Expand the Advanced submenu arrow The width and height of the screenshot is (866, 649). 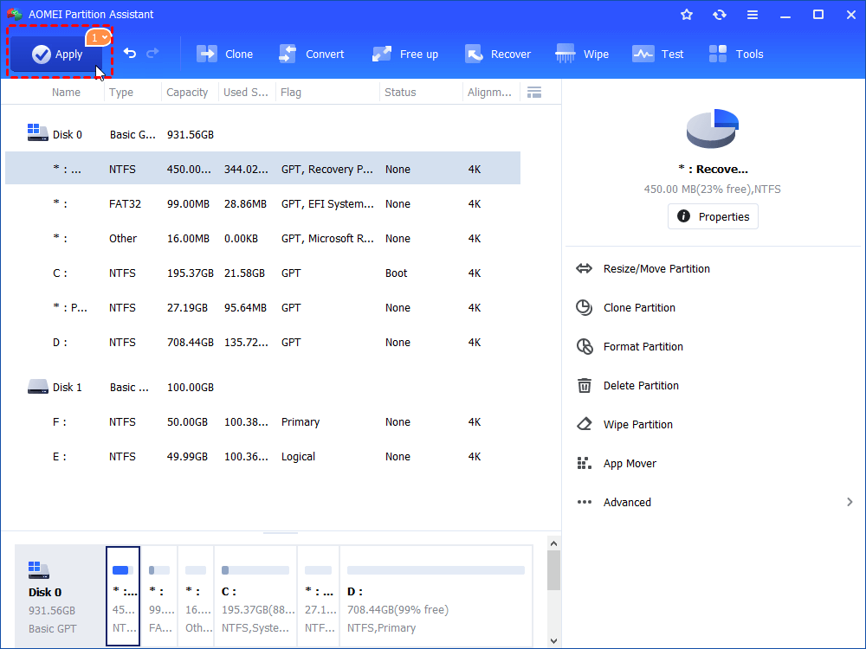click(850, 502)
